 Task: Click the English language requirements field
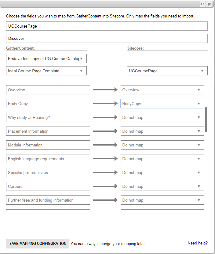[x=48, y=159]
